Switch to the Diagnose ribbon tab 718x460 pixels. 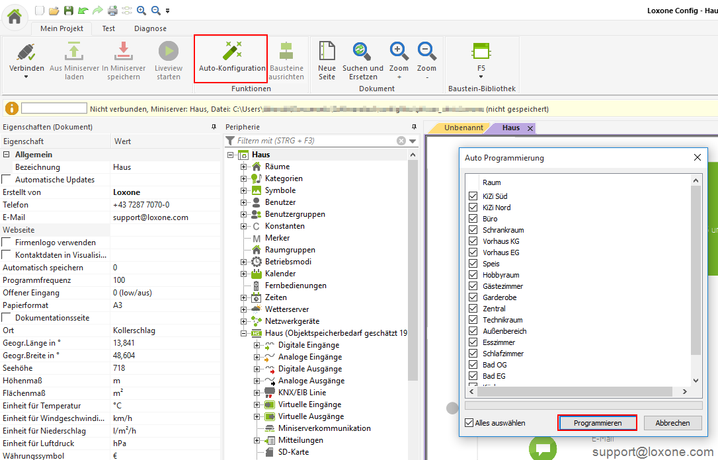coord(150,28)
